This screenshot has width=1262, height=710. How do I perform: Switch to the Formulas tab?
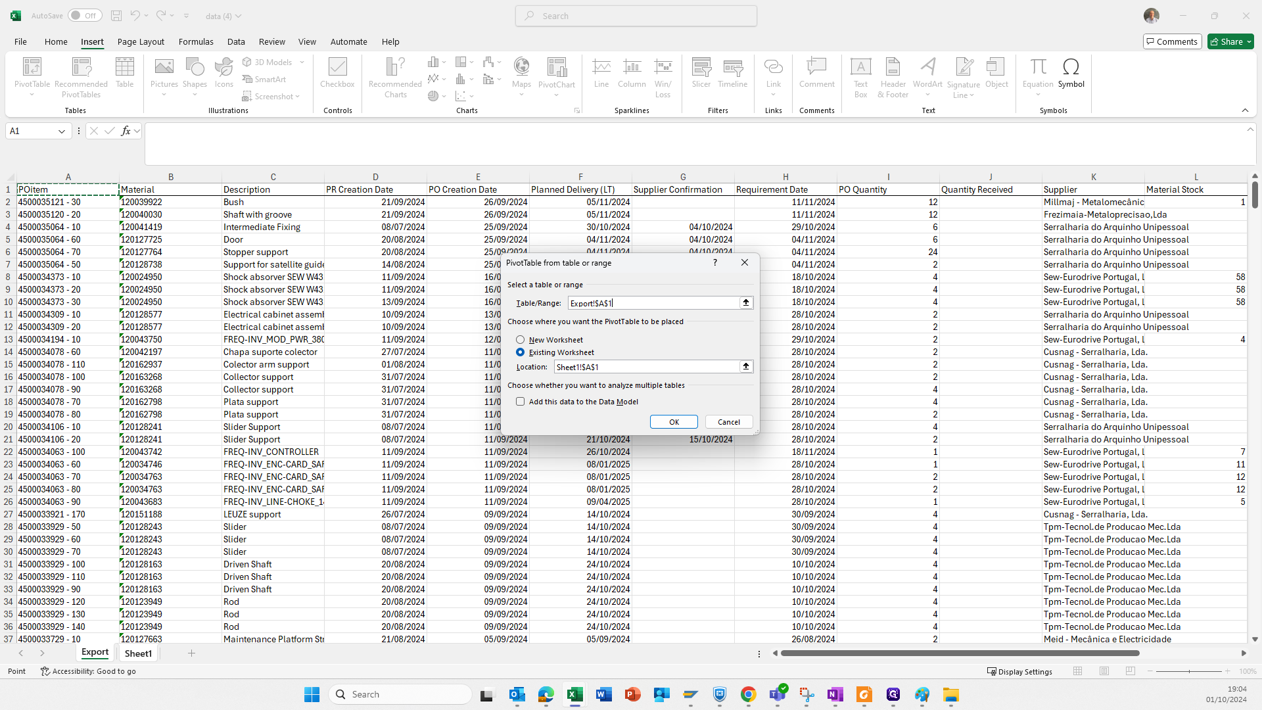pyautogui.click(x=196, y=41)
